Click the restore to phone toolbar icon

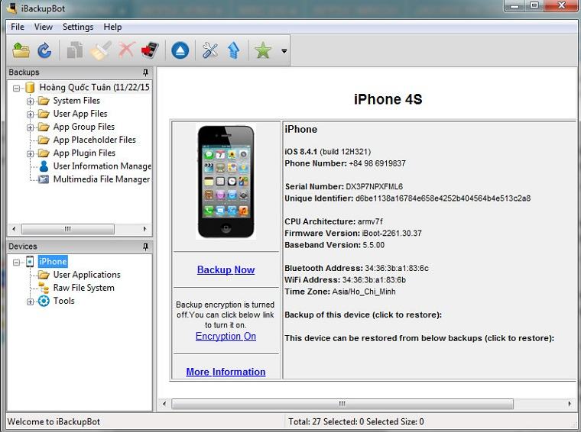(150, 50)
